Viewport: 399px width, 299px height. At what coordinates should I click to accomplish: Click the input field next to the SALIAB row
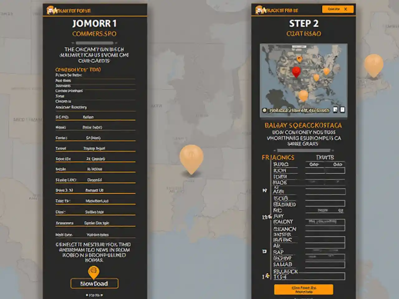tap(325, 265)
